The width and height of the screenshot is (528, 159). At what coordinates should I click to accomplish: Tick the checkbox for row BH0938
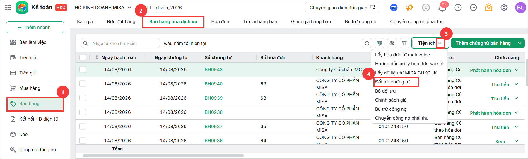point(83,112)
